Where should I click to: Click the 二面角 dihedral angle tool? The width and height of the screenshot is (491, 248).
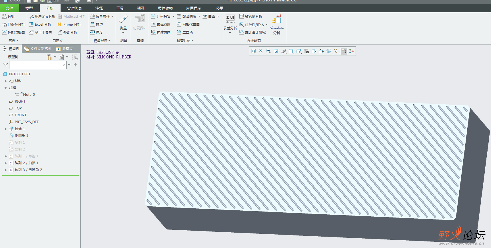coord(185,32)
